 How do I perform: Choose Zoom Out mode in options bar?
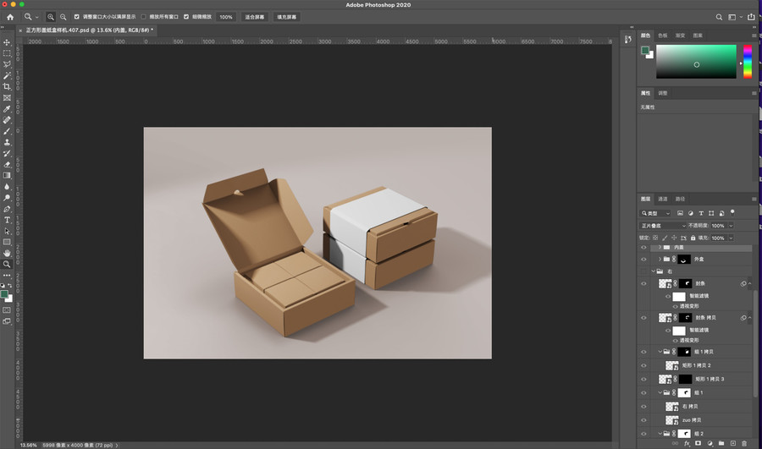click(63, 17)
